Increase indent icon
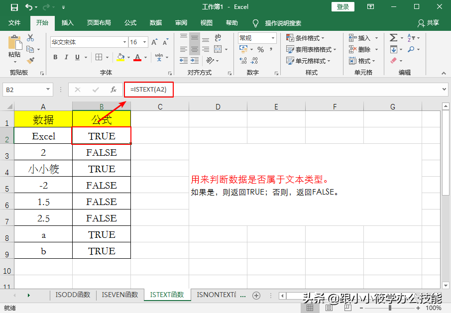 click(195, 60)
